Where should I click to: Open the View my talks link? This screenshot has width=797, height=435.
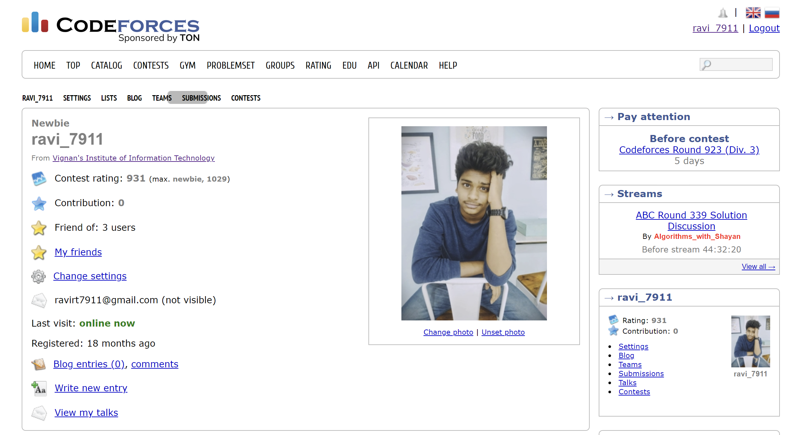pos(86,413)
